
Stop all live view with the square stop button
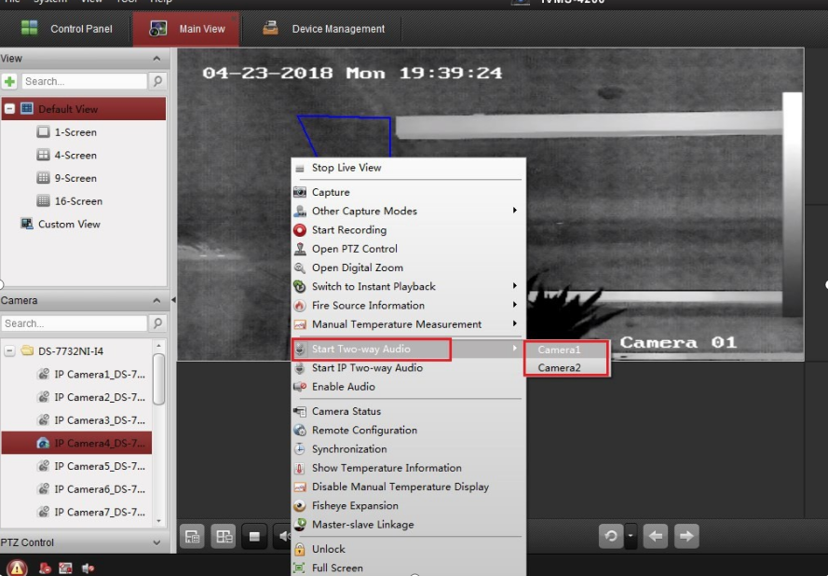[254, 537]
